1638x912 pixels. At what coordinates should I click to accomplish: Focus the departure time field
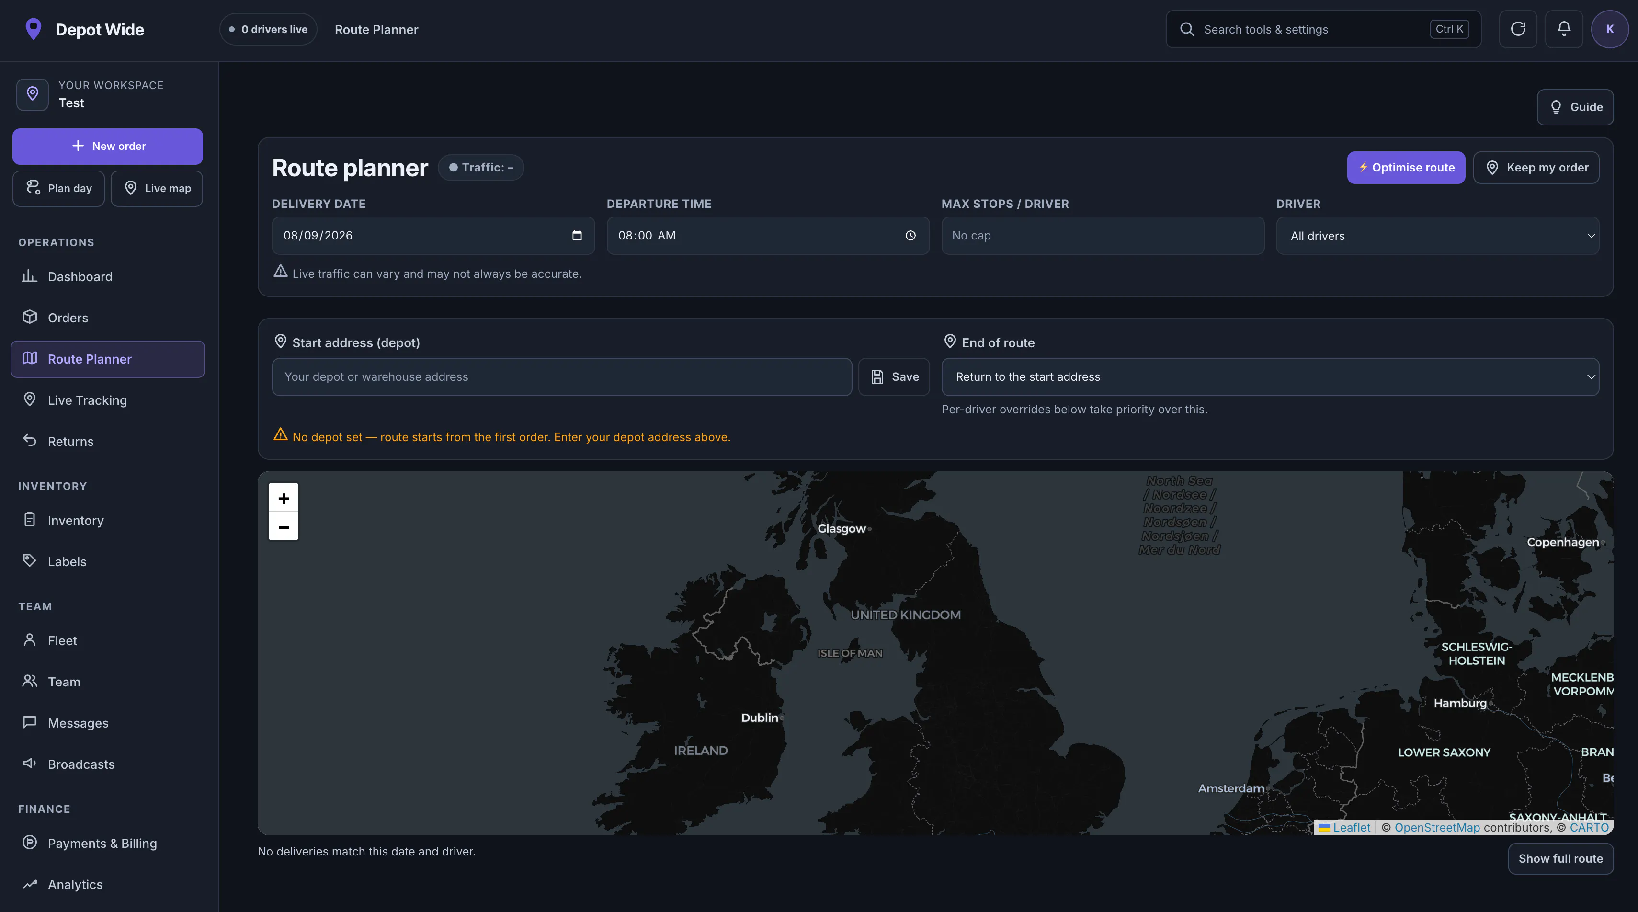point(767,235)
